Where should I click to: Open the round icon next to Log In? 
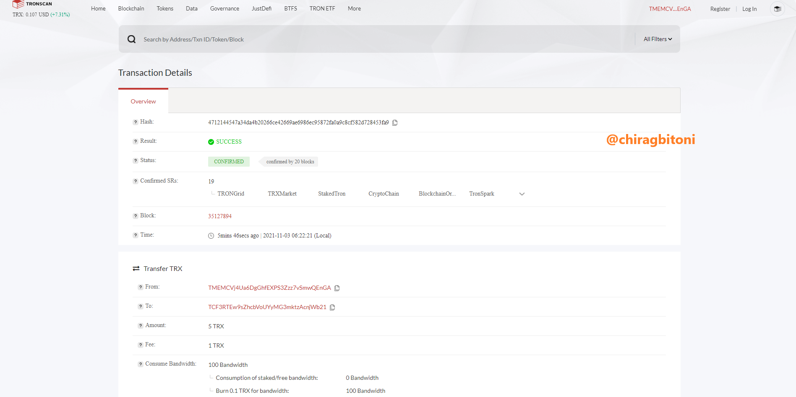[777, 9]
